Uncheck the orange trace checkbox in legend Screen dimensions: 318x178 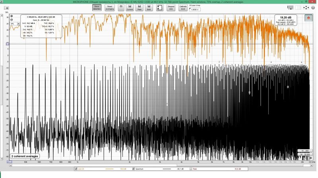click(76, 169)
